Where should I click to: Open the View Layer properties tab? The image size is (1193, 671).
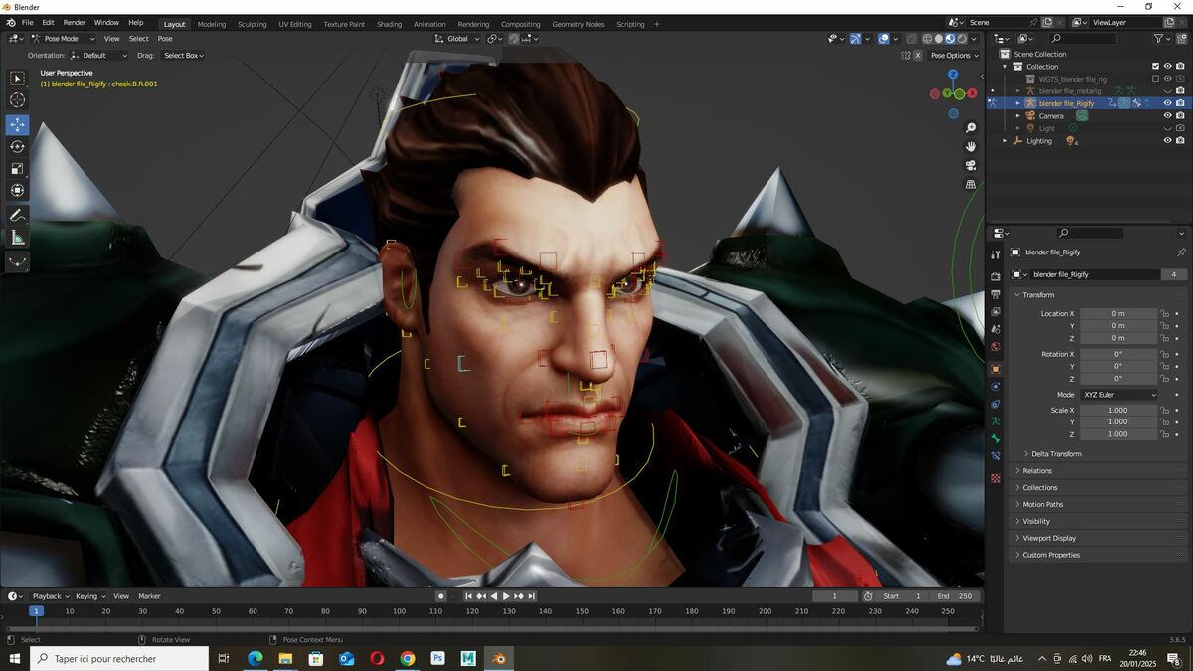pos(996,311)
